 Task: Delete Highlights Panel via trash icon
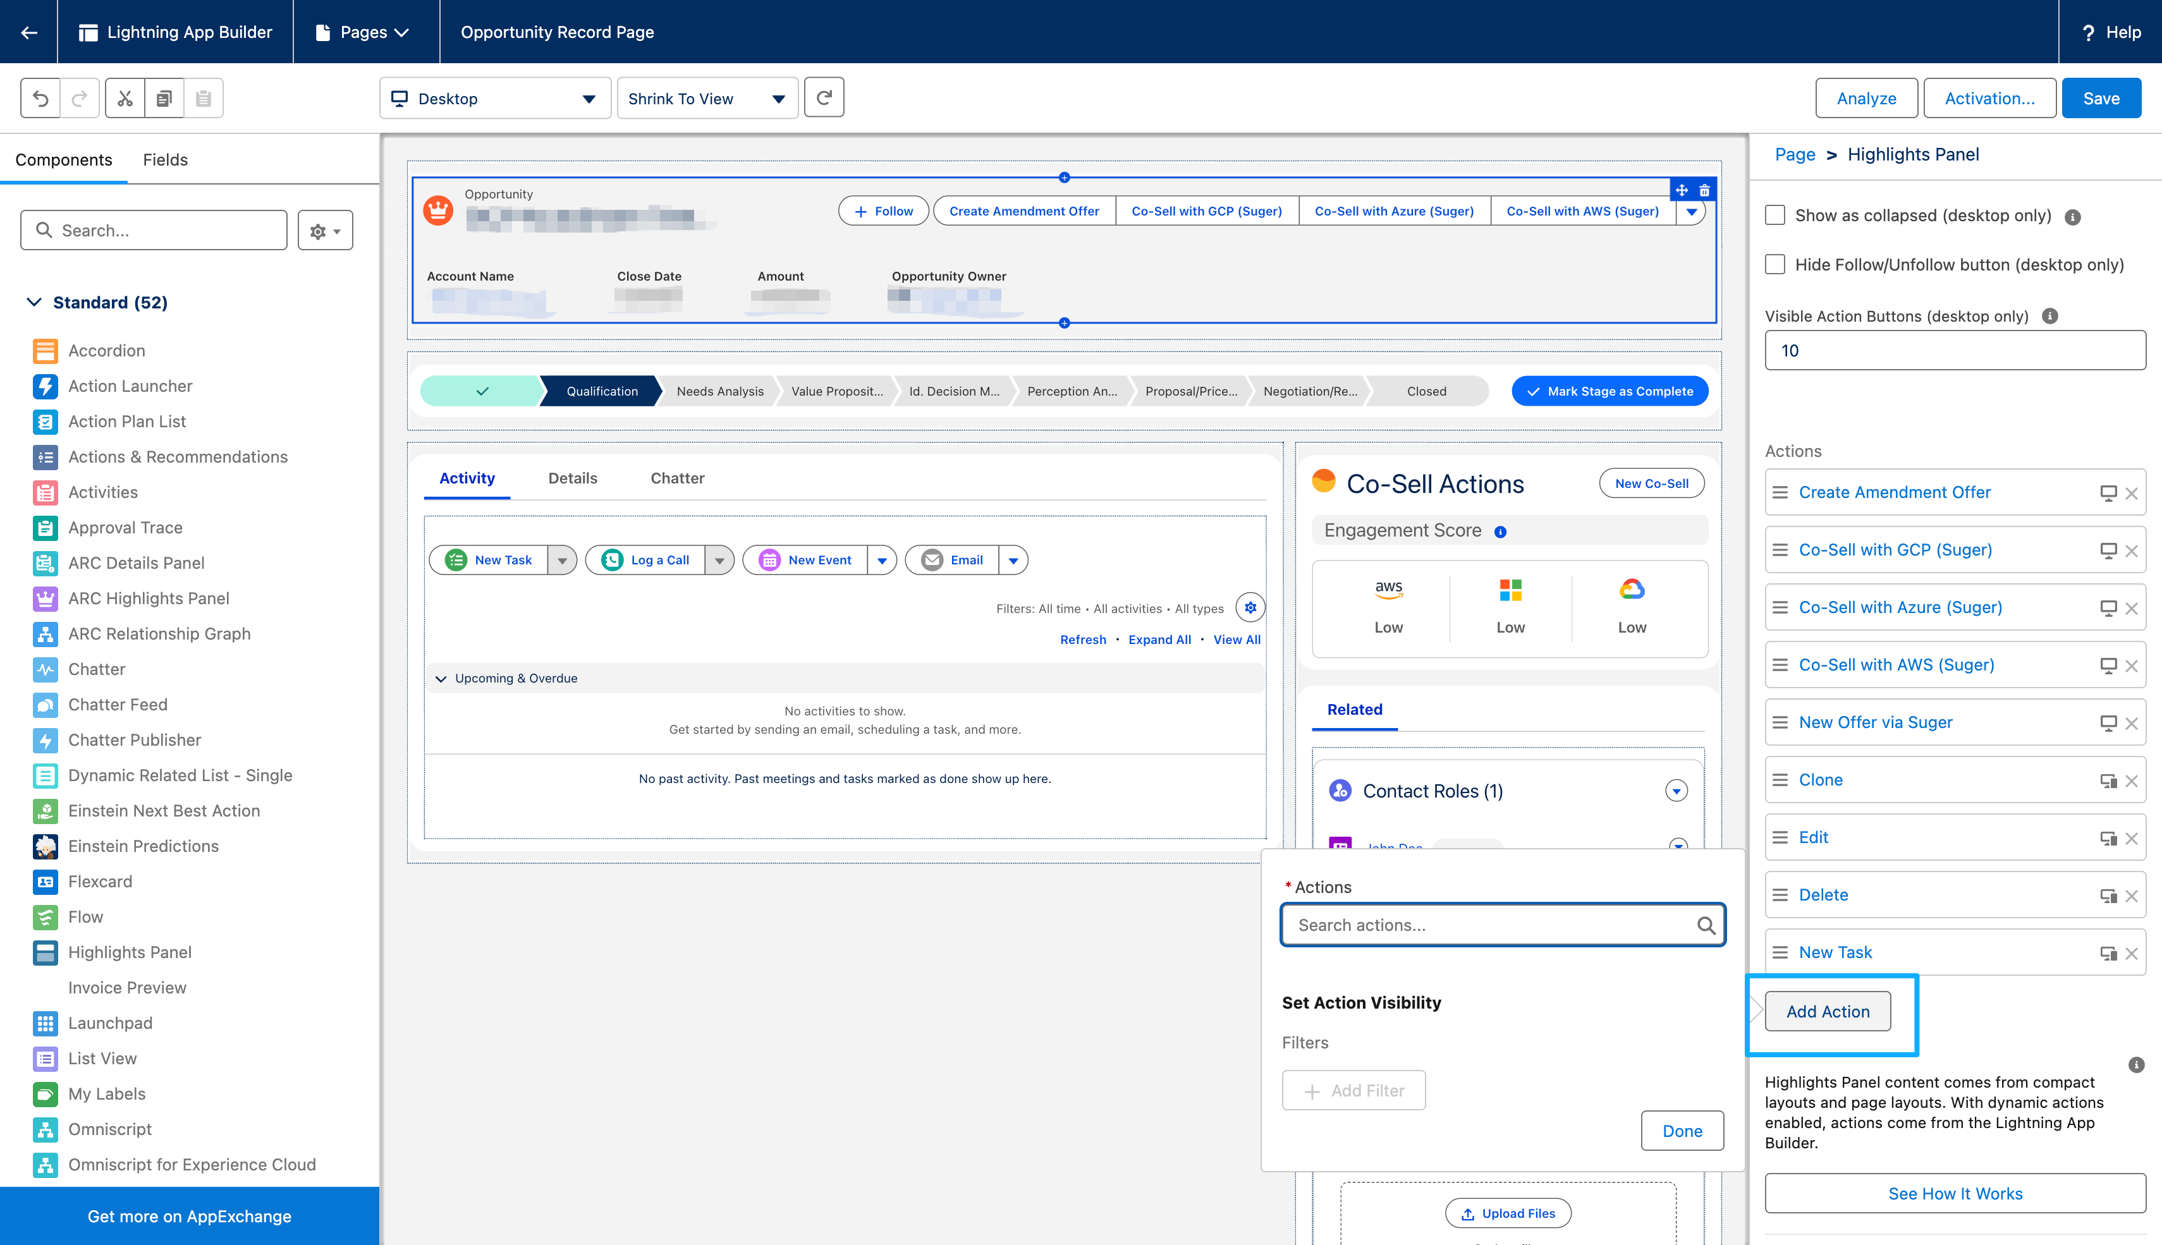coord(1704,190)
